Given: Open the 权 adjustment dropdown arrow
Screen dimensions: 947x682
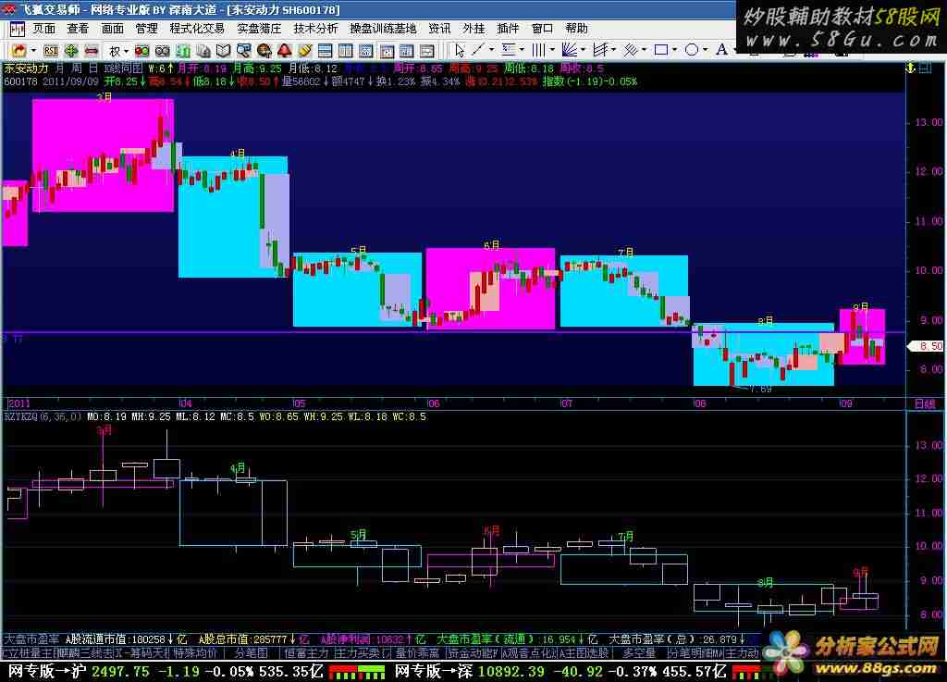Looking at the screenshot, I should coord(126,51).
